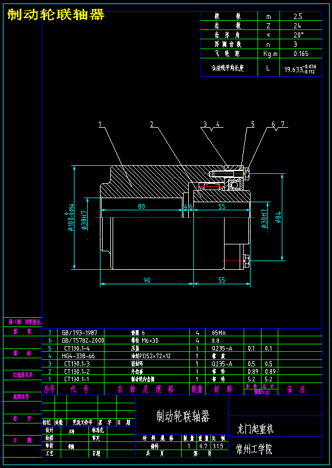Select the 90 length dimension
Viewport: 332px width, 468px height.
coord(146,280)
